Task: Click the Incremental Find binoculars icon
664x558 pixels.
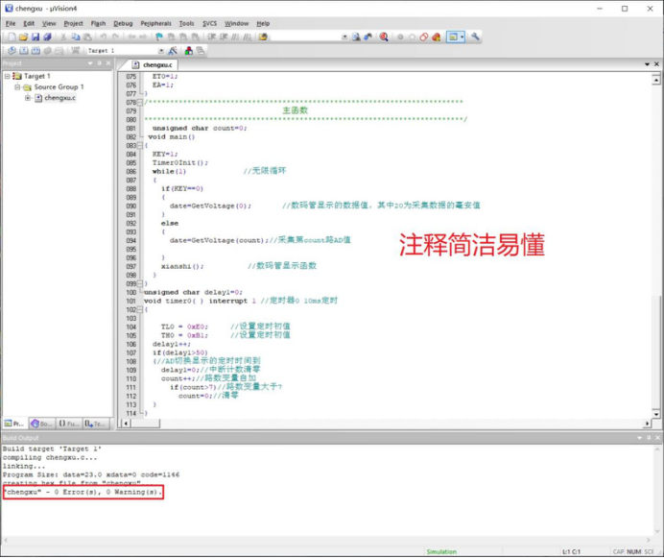Action: pos(368,36)
